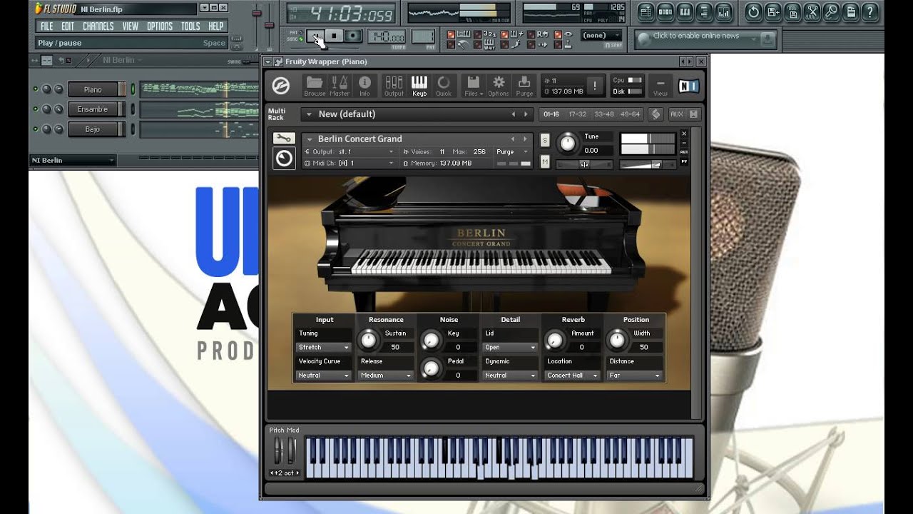Click the FL Studio Stop button
This screenshot has width=913, height=514.
point(335,36)
